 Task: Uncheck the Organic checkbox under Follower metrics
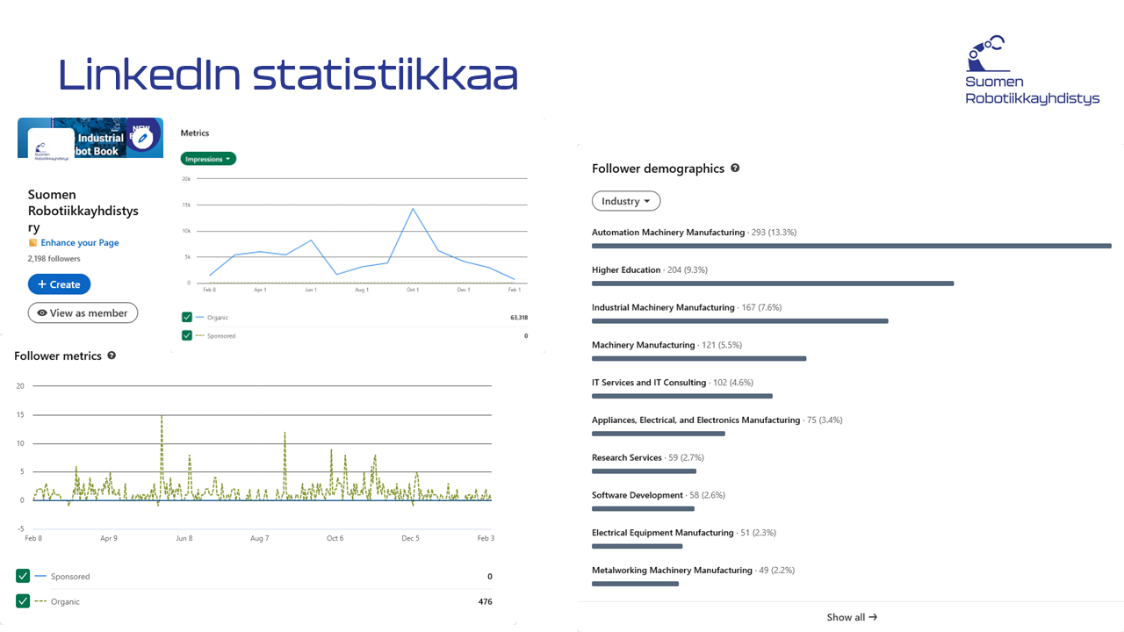(x=23, y=601)
